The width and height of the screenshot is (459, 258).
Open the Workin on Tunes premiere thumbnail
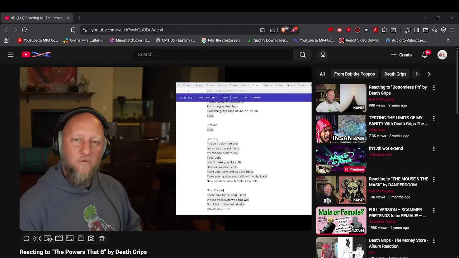341,159
